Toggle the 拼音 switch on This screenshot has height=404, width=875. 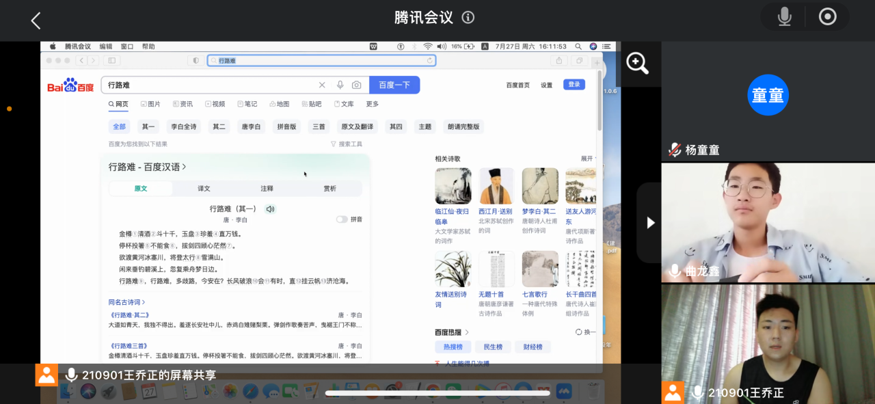click(342, 219)
